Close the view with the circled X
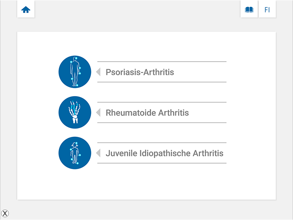 point(5,213)
